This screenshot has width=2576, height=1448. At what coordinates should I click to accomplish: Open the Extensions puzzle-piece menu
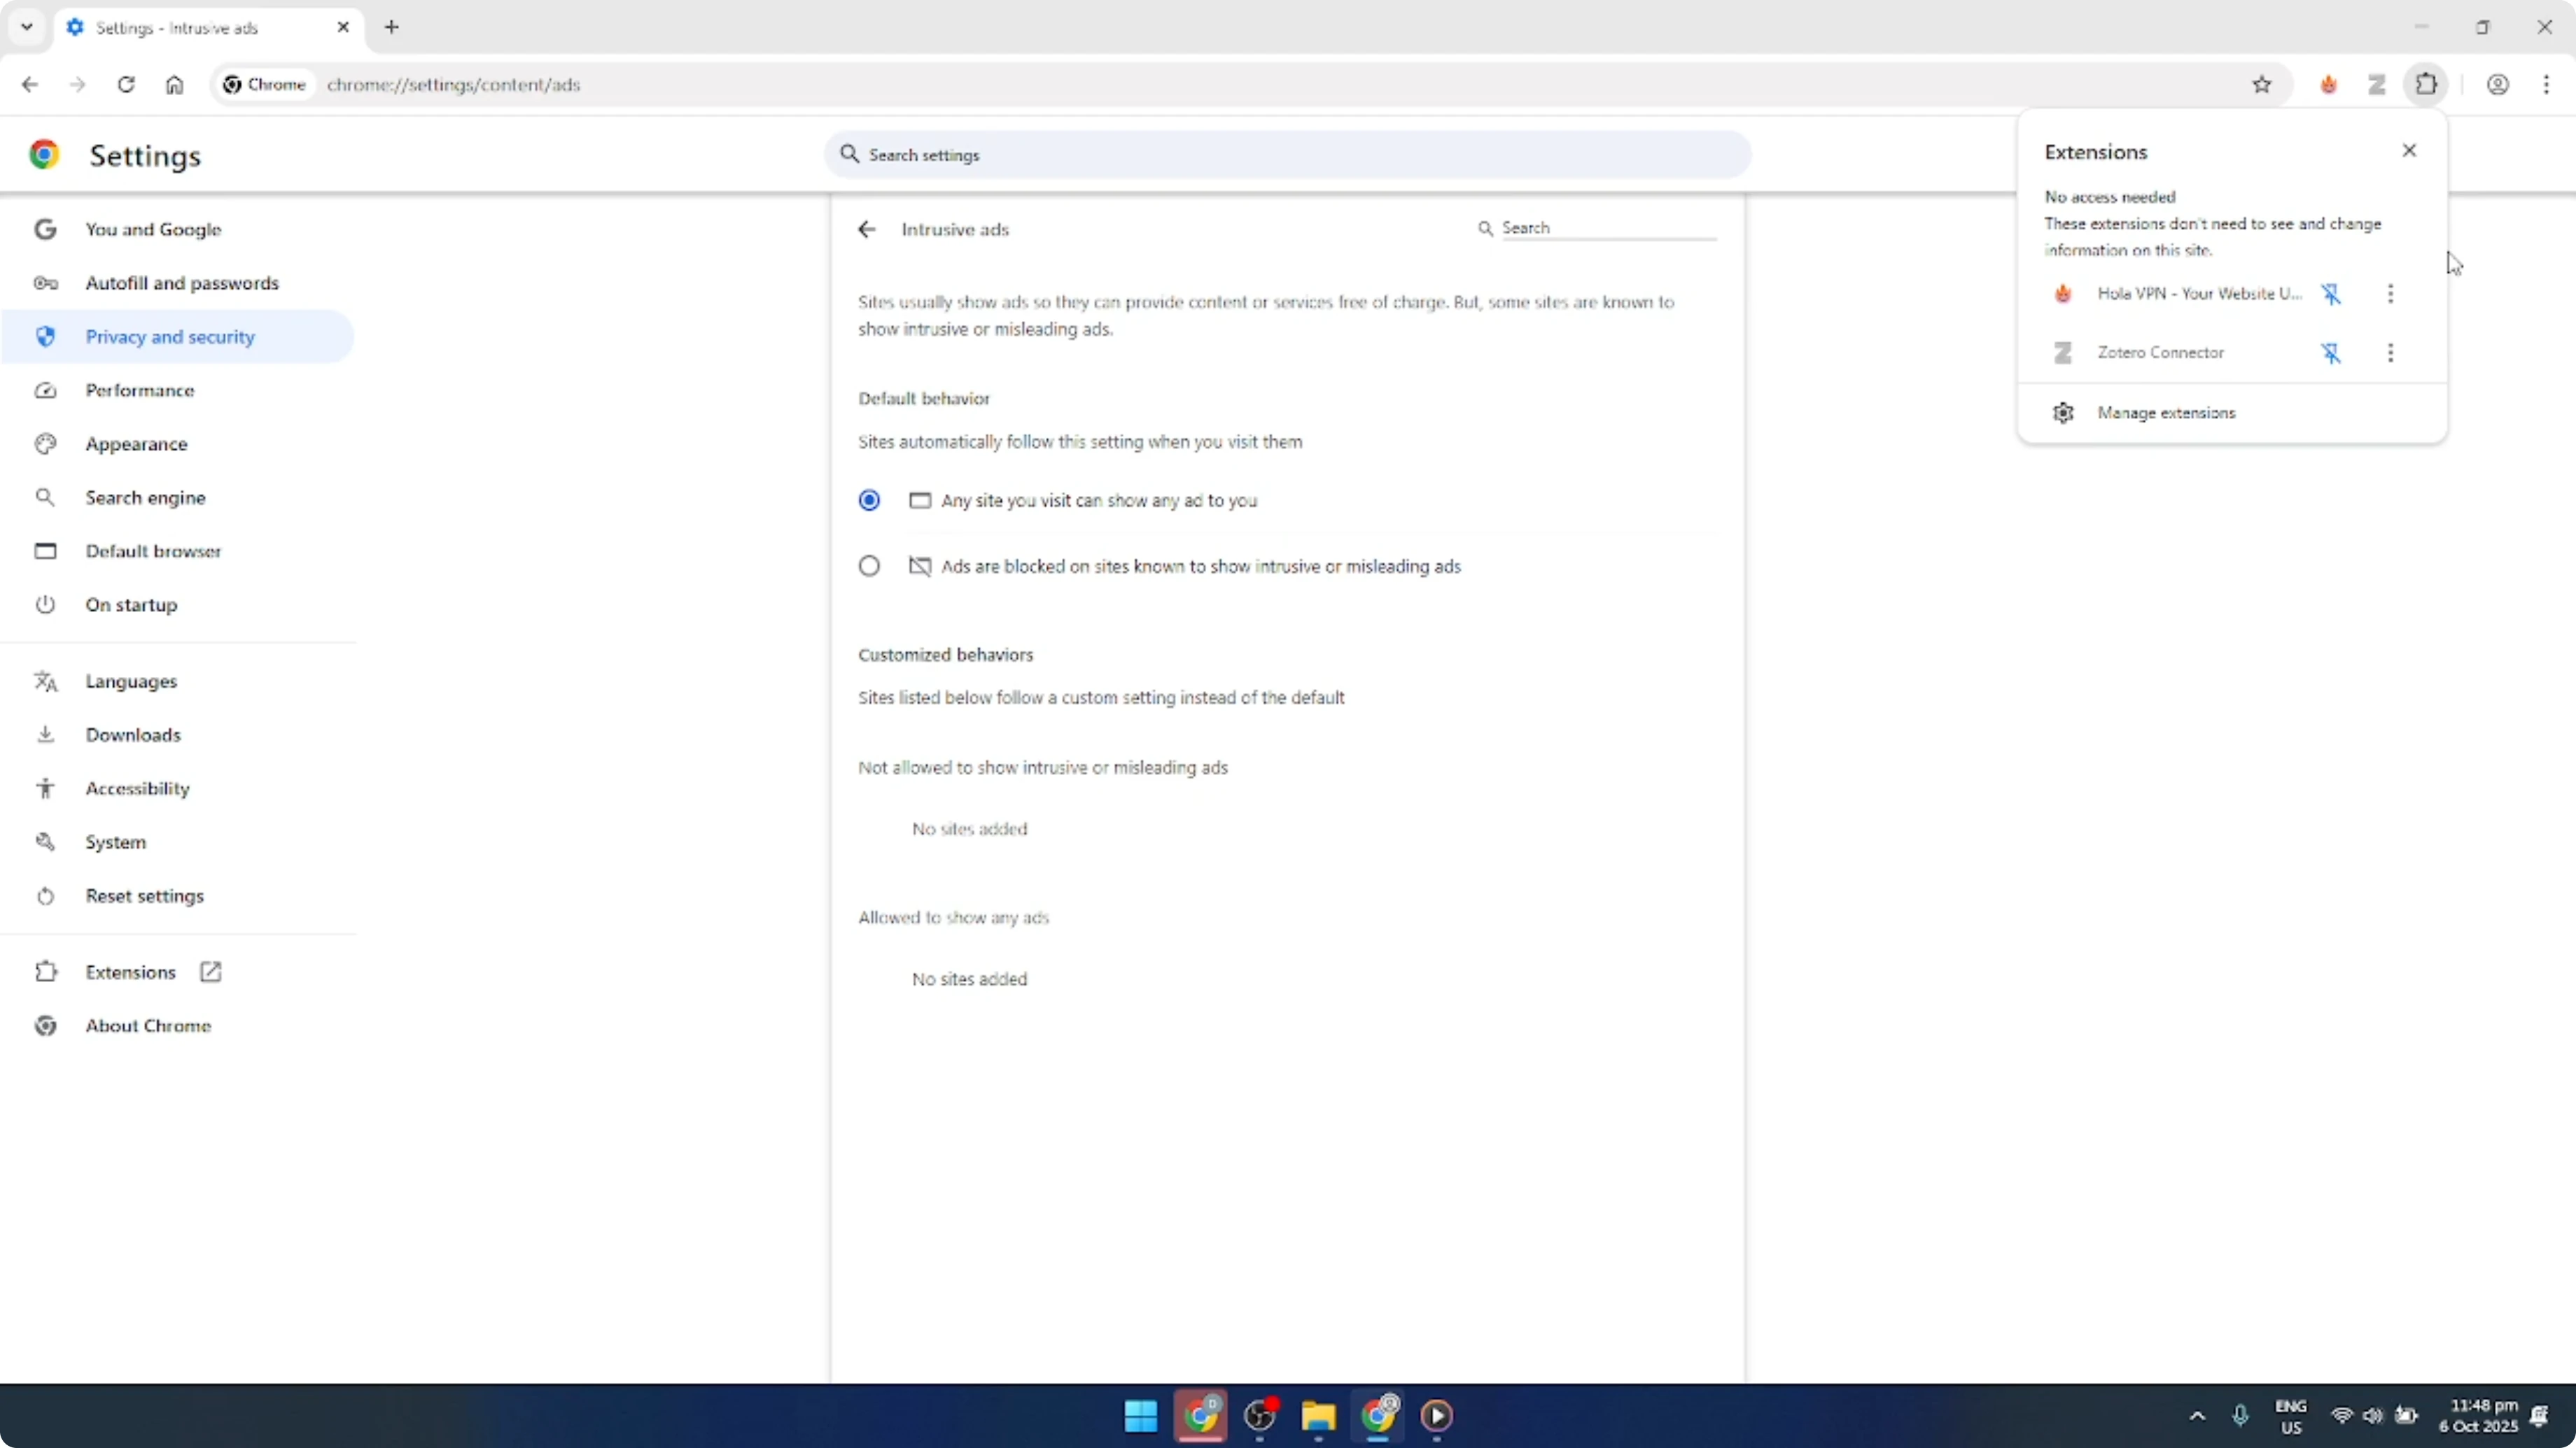(x=2427, y=84)
